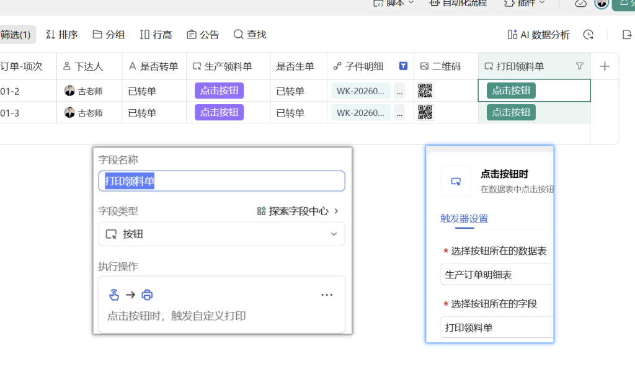Viewport: 635px width, 385px height.
Task: Click purple 点击按钮 in row 01-2
Action: click(219, 91)
